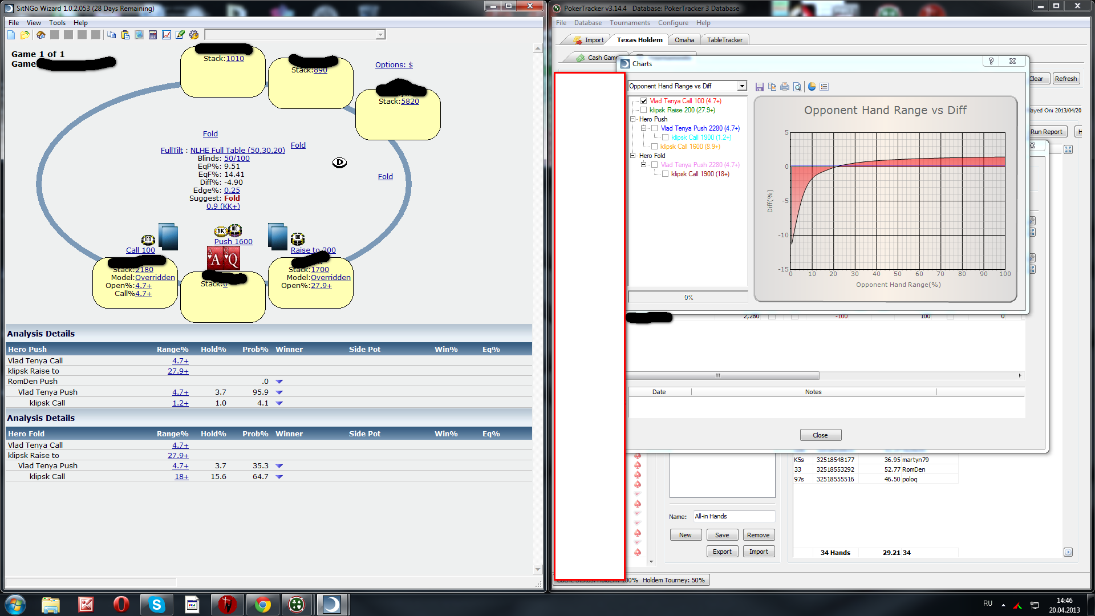Open Configure menu in PokerTracker

673,23
